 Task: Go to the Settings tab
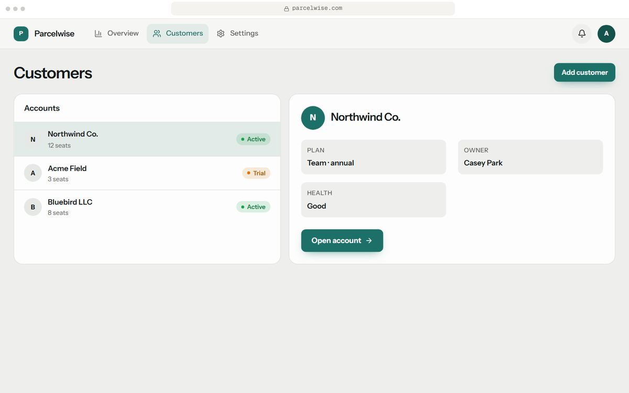coord(237,34)
